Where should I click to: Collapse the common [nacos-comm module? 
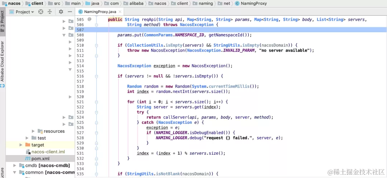(x=15, y=172)
